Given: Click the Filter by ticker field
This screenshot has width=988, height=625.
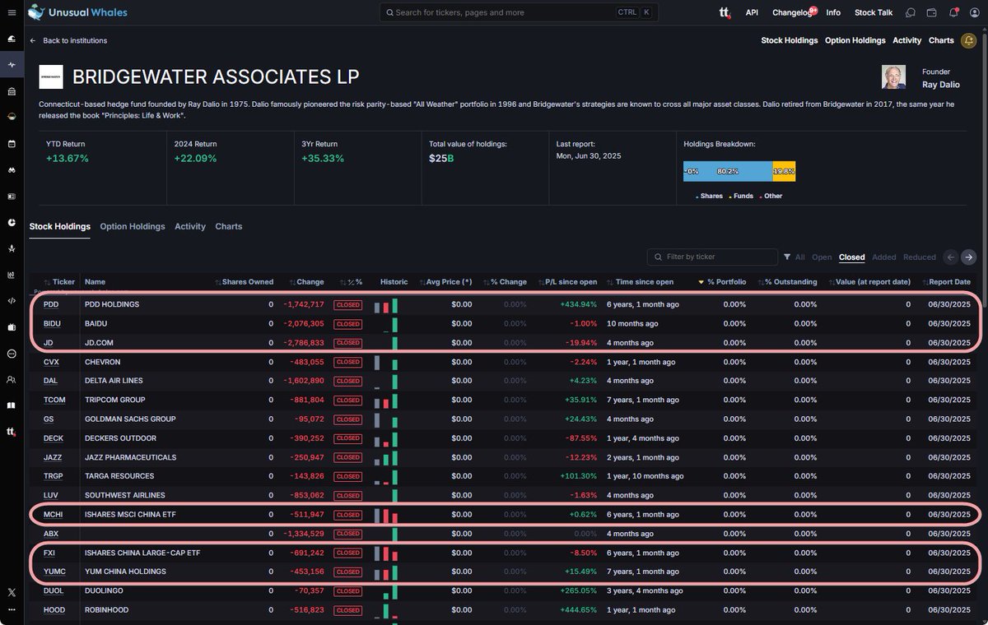Looking at the screenshot, I should point(712,257).
